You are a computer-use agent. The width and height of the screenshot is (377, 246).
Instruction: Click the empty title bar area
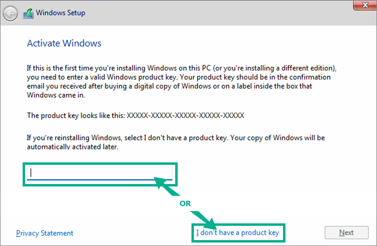[217, 13]
